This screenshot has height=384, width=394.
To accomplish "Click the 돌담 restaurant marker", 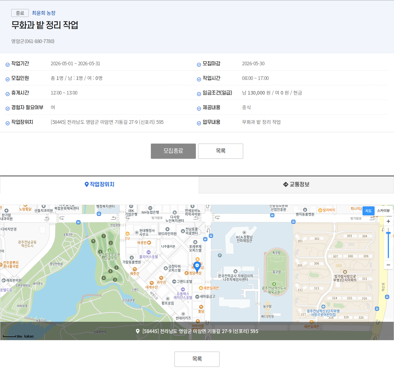I will (x=201, y=307).
